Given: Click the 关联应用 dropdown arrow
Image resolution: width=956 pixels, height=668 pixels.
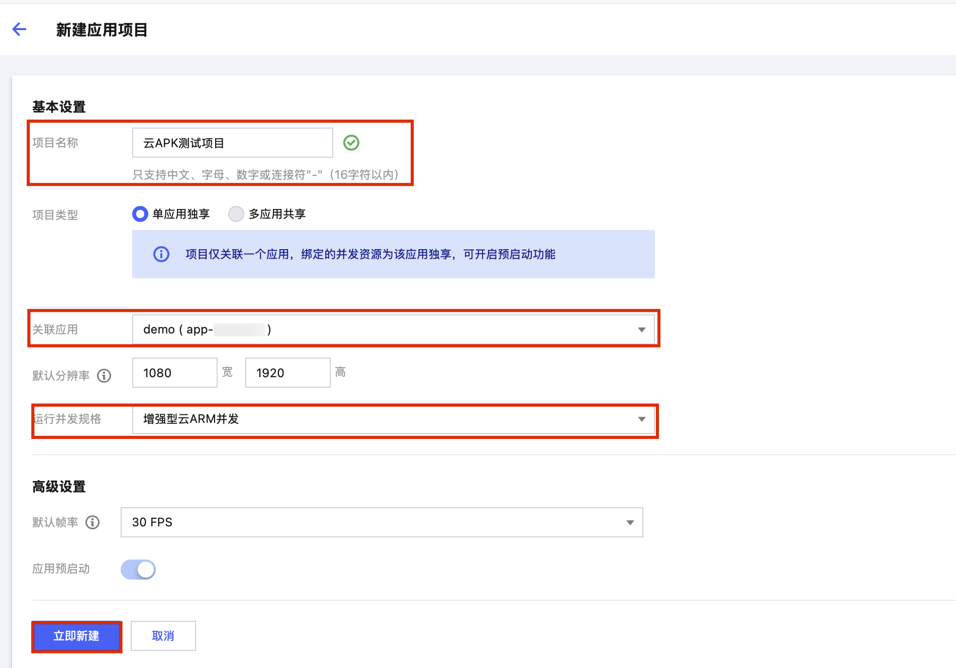Looking at the screenshot, I should (x=641, y=329).
